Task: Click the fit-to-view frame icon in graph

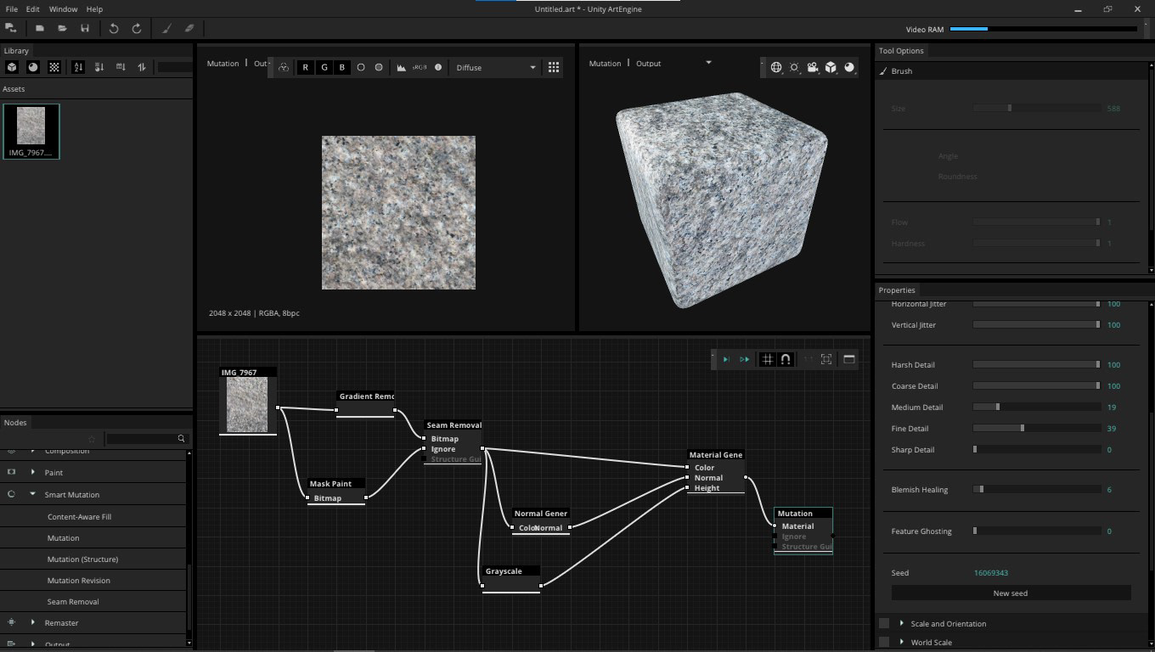Action: (x=825, y=359)
